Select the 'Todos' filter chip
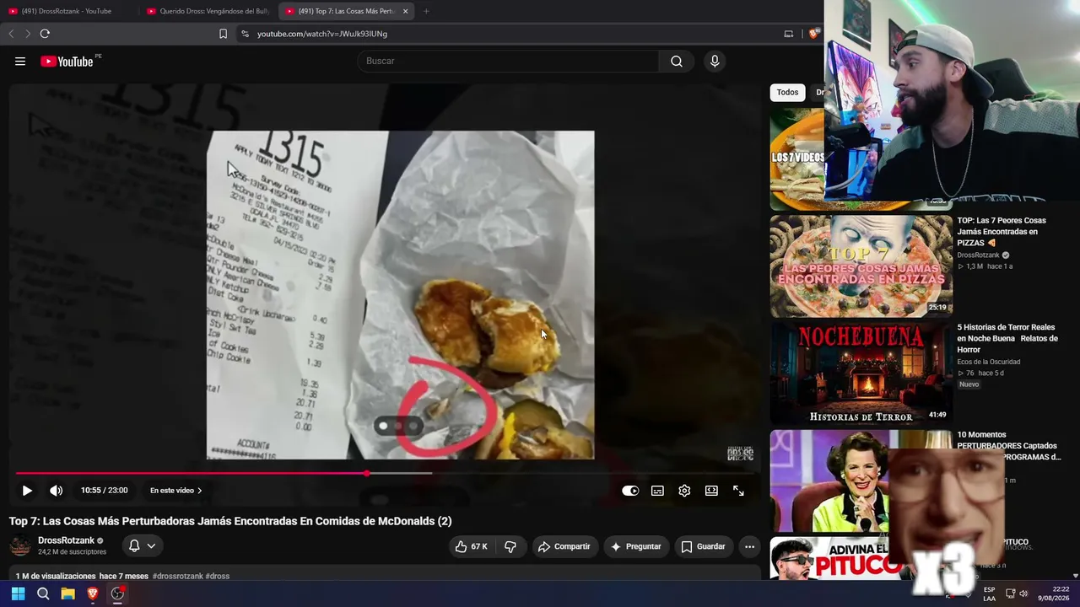 tap(787, 93)
